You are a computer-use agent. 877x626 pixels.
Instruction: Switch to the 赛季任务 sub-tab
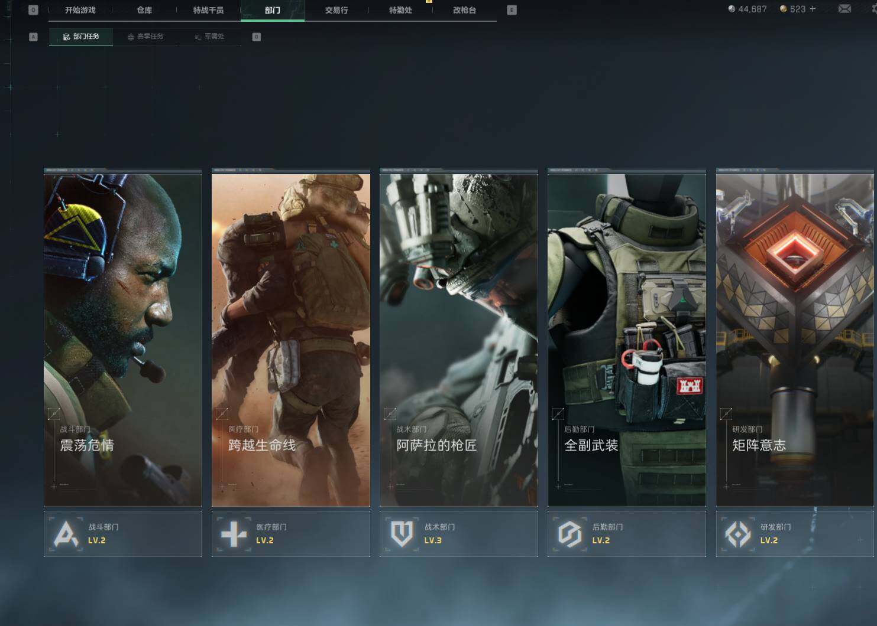[145, 37]
